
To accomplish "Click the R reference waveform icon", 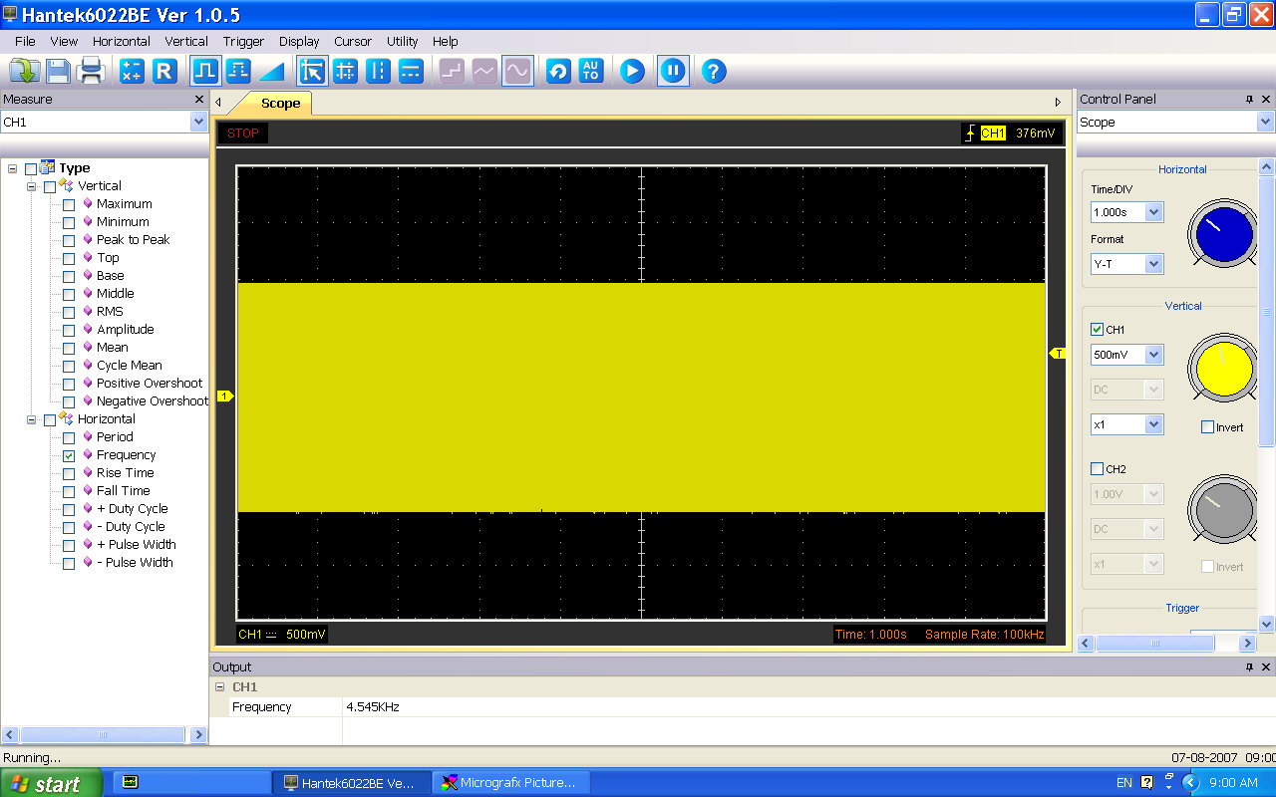I will (x=164, y=71).
